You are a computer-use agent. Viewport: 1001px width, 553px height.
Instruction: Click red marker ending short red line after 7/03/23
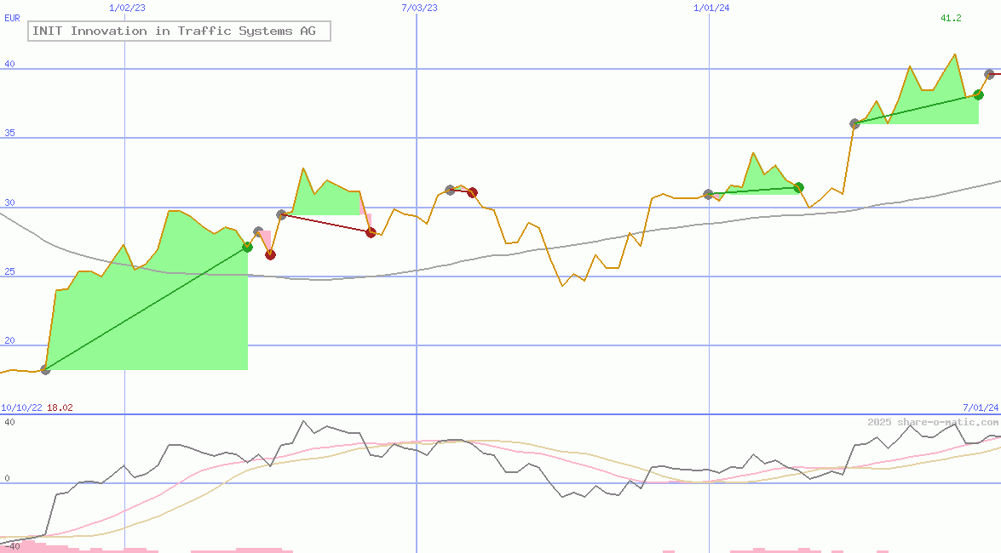point(472,192)
